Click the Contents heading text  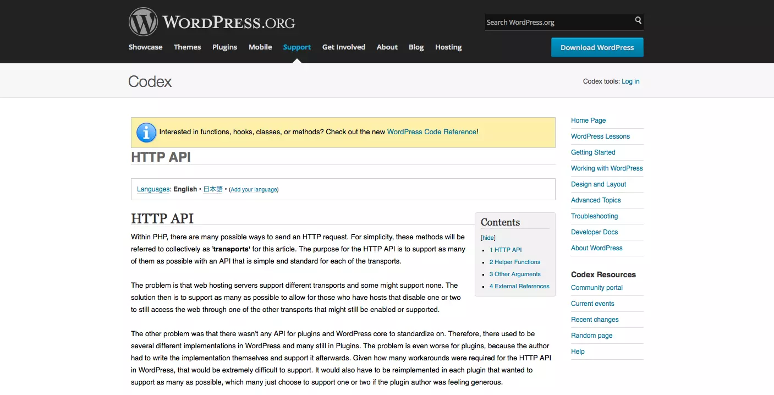[x=500, y=222]
